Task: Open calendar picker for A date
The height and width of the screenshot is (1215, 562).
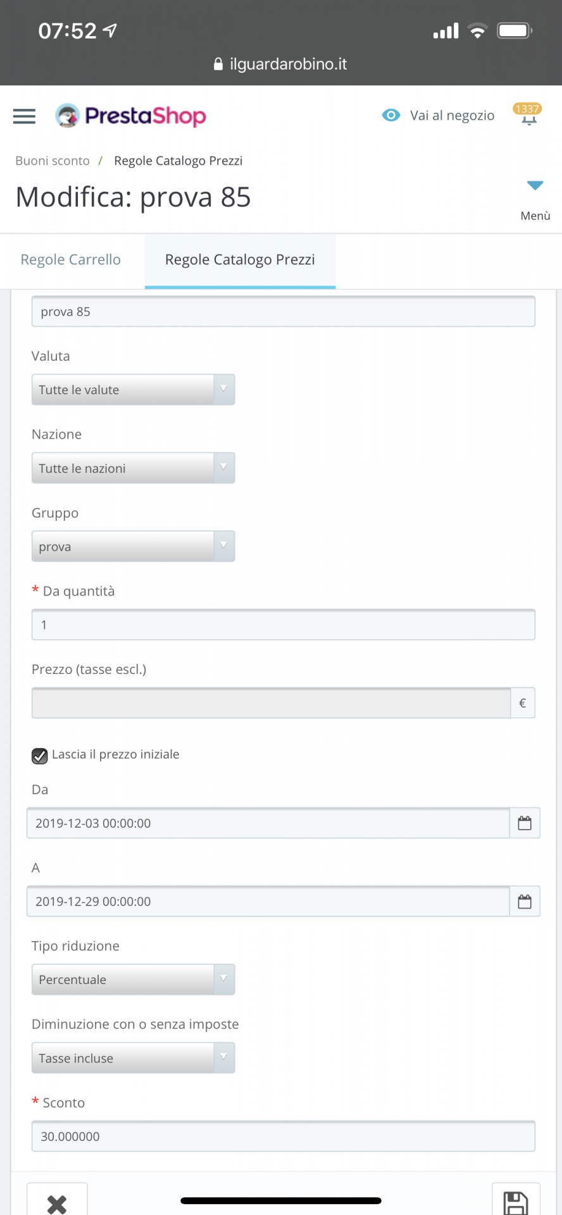Action: coord(525,902)
